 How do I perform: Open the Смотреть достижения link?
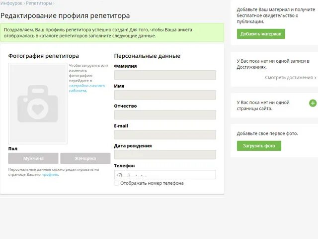coord(290,78)
